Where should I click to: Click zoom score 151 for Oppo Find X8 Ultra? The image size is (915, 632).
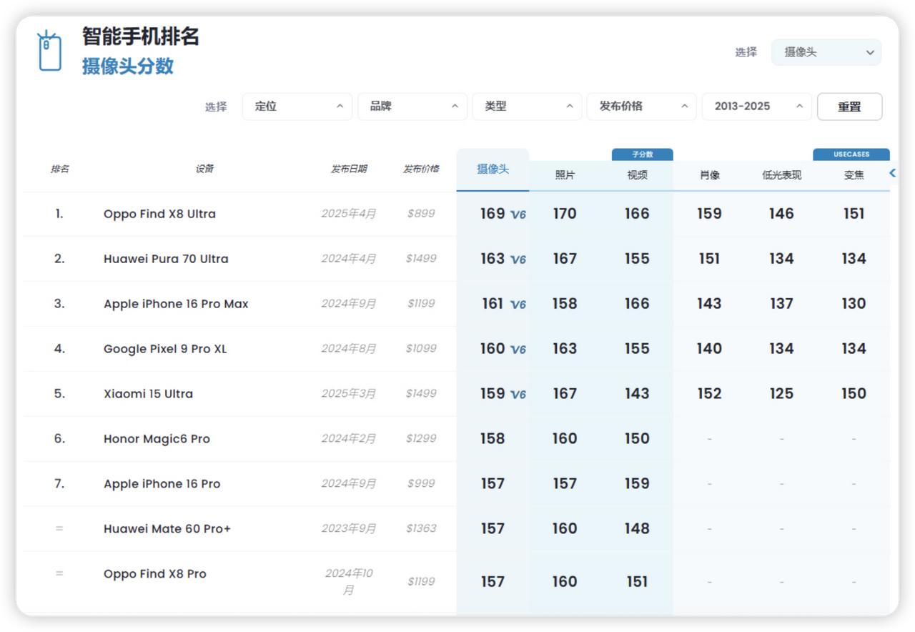pyautogui.click(x=854, y=214)
